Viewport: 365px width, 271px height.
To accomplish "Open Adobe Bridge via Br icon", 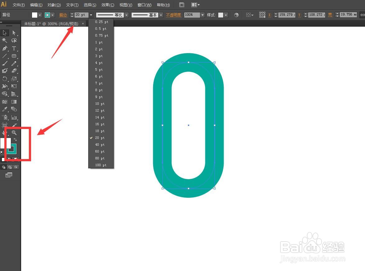I will (182, 5).
